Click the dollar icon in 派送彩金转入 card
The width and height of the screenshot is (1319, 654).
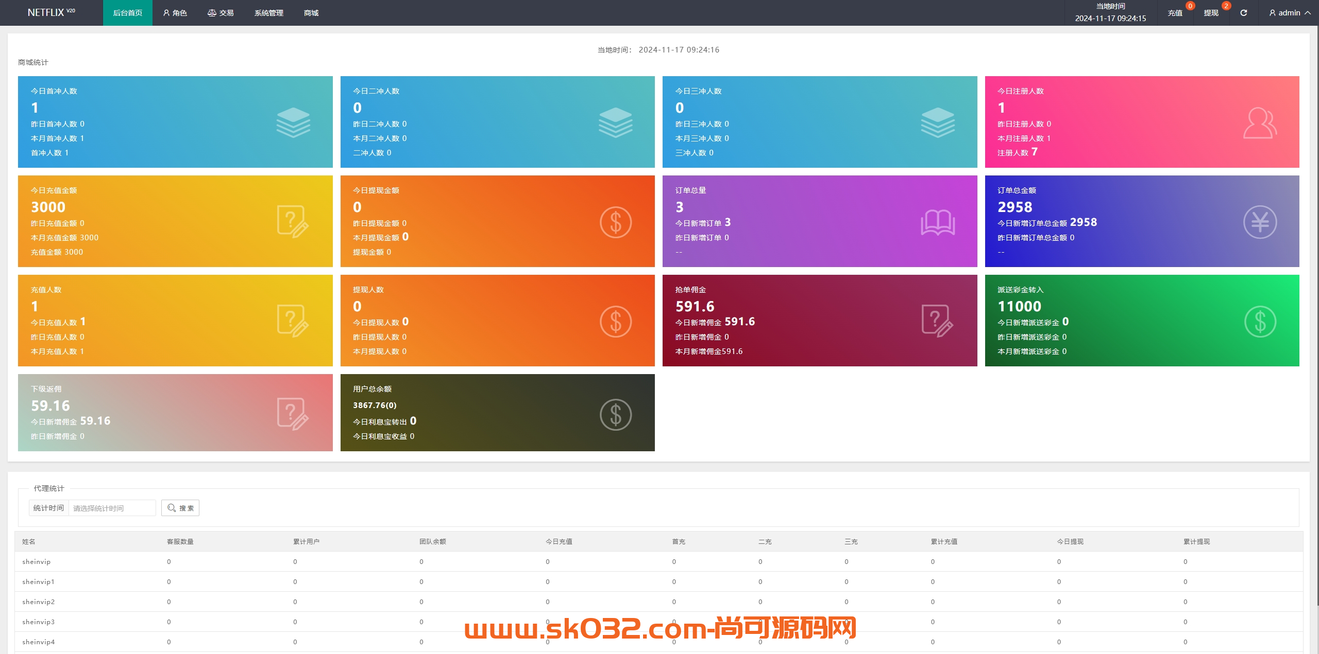click(1260, 321)
